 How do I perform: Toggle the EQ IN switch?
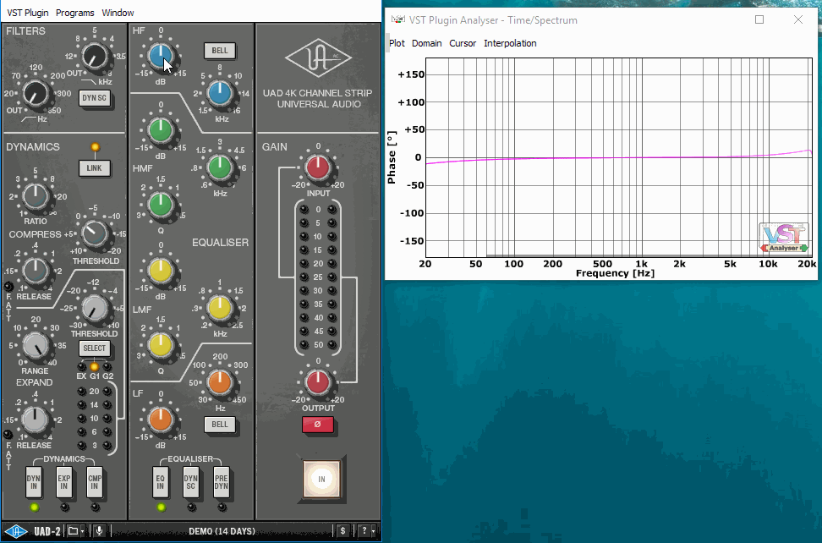coord(161,482)
